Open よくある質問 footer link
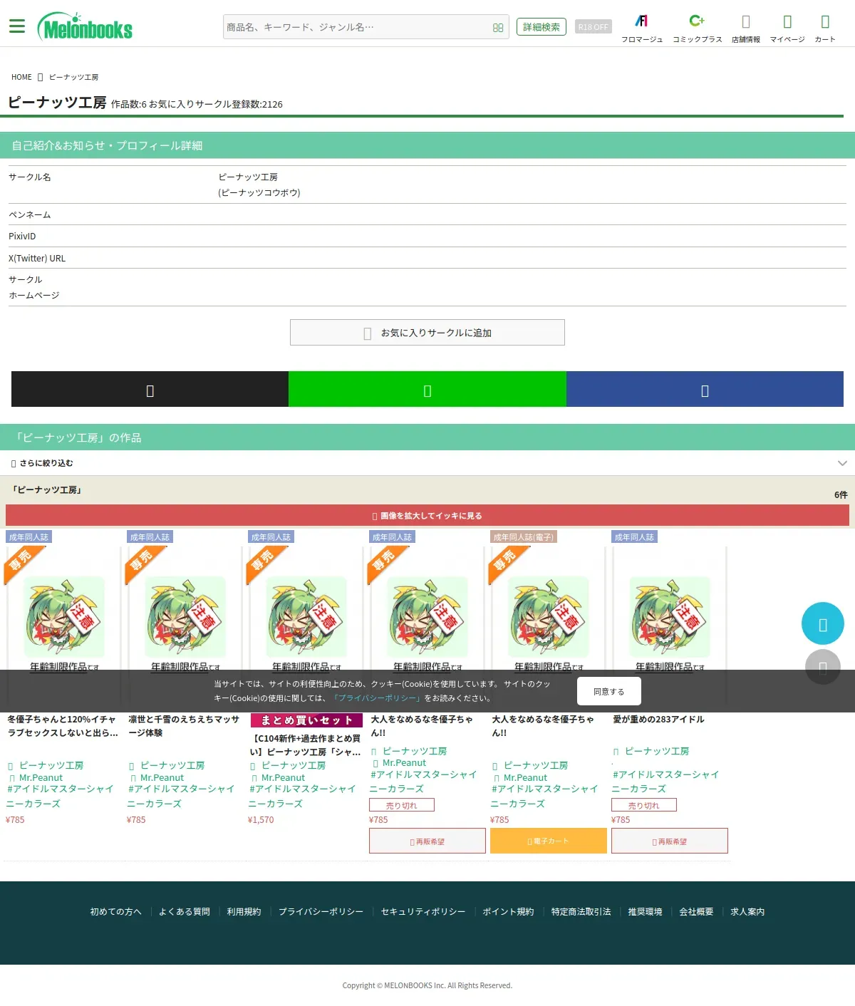 pos(184,911)
